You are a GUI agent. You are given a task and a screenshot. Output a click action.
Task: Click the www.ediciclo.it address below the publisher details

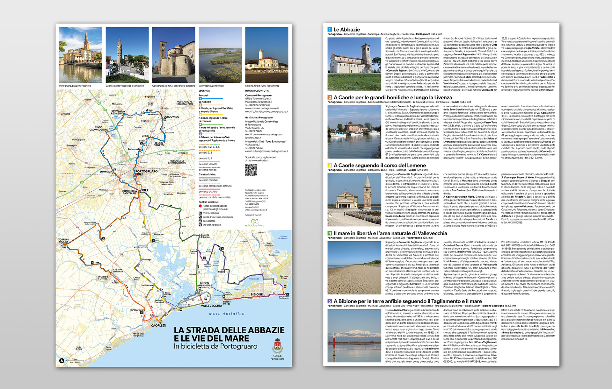[x=252, y=207]
